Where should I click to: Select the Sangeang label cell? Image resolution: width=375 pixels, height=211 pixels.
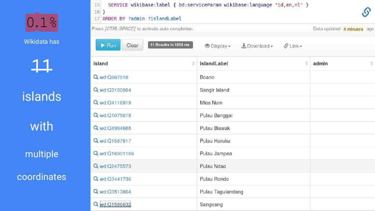pos(253,204)
